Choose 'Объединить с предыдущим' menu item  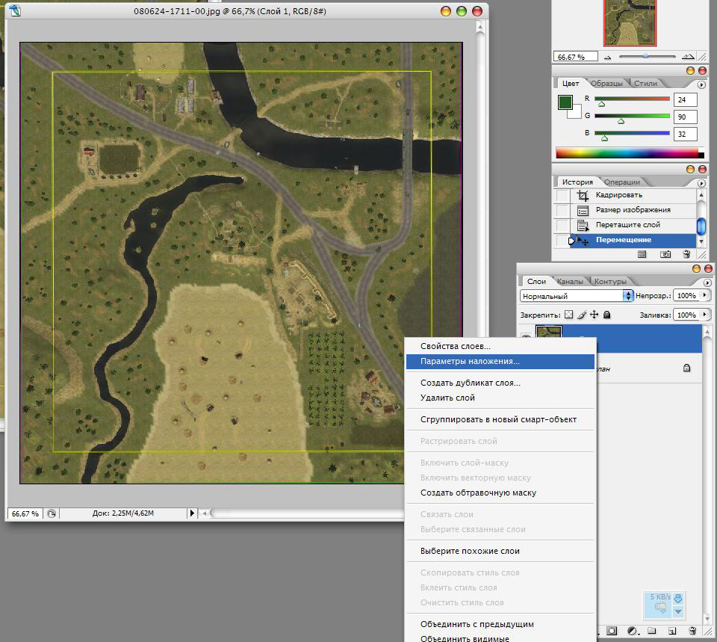point(500,625)
